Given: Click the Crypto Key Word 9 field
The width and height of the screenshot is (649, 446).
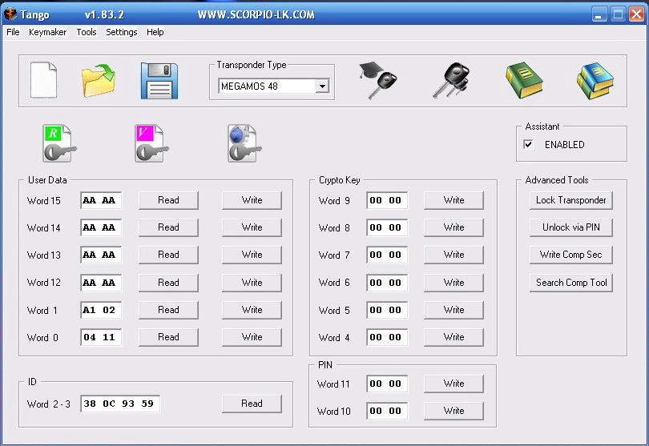Looking at the screenshot, I should [386, 200].
